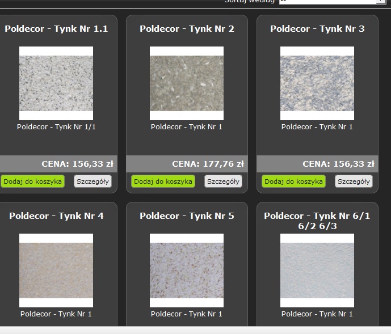Screen dimensions: 391x334
Task: Open the Poldecor - Tynk Nr 4 title
Action: tap(56, 216)
